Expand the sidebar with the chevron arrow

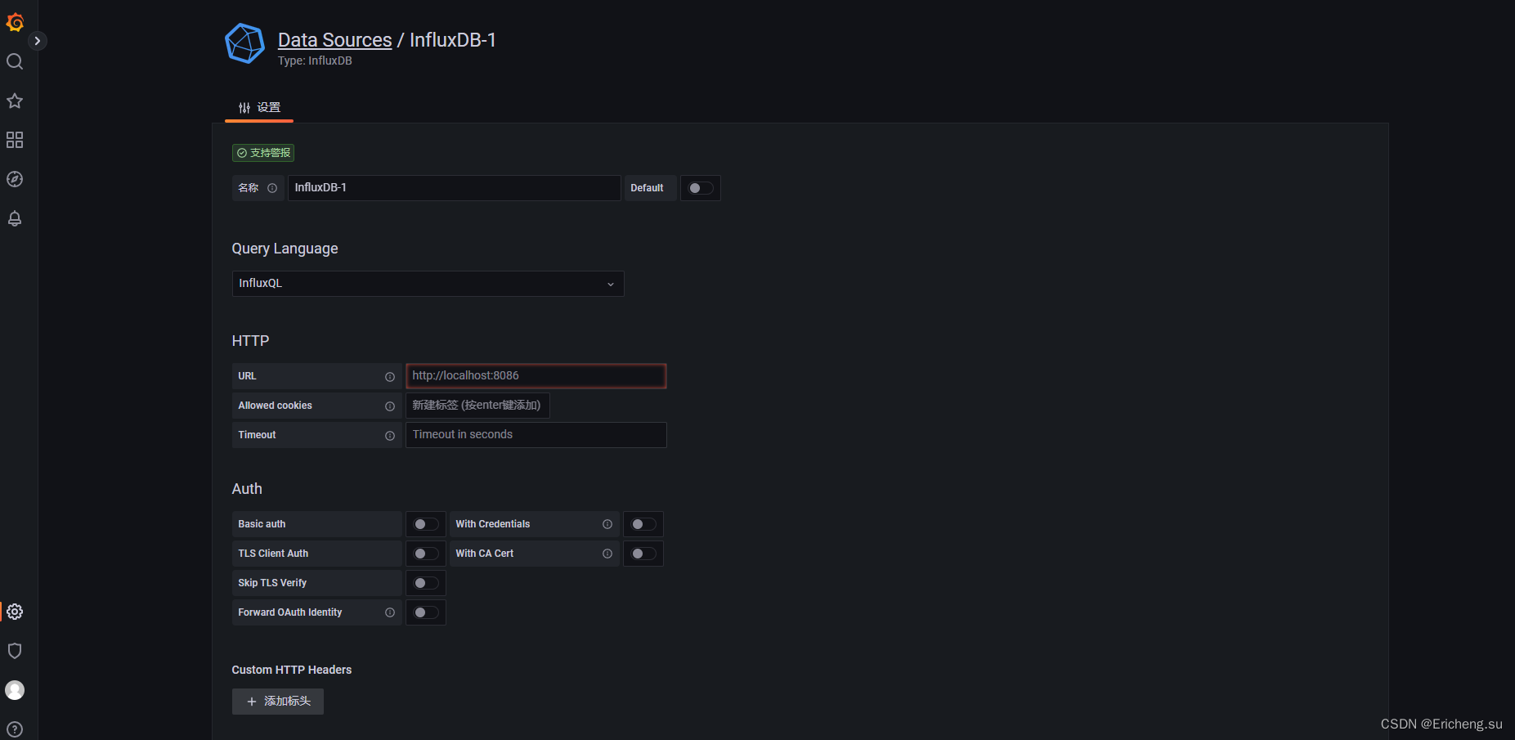click(37, 41)
